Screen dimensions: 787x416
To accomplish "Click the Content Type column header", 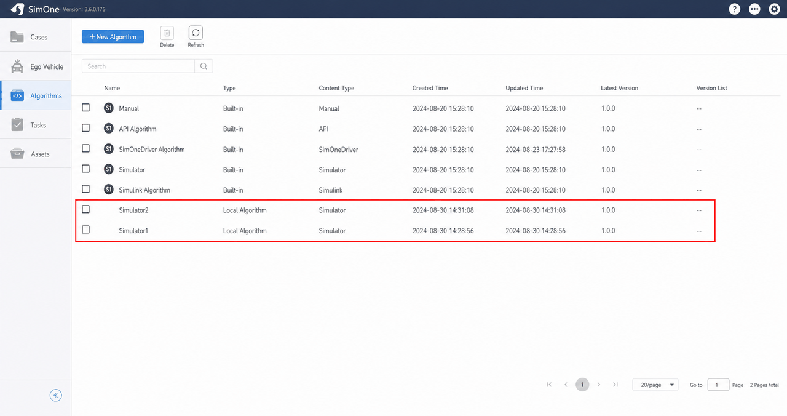I will tap(336, 88).
